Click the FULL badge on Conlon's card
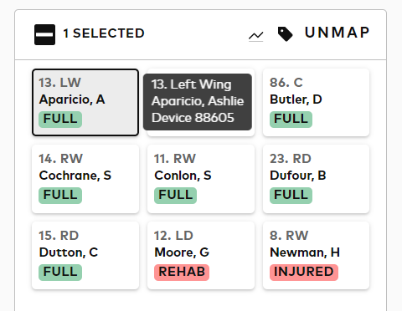 click(x=175, y=196)
